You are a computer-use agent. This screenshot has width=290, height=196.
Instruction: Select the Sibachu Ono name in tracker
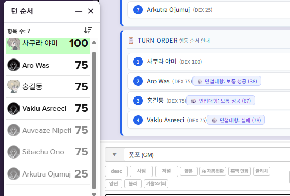coord(43,152)
